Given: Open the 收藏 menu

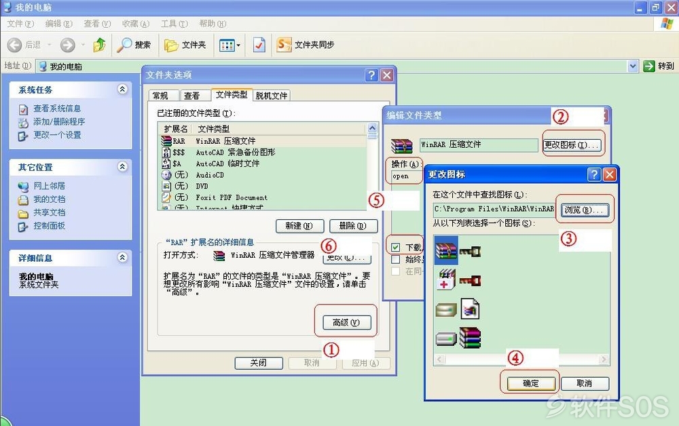Looking at the screenshot, I should pyautogui.click(x=136, y=24).
